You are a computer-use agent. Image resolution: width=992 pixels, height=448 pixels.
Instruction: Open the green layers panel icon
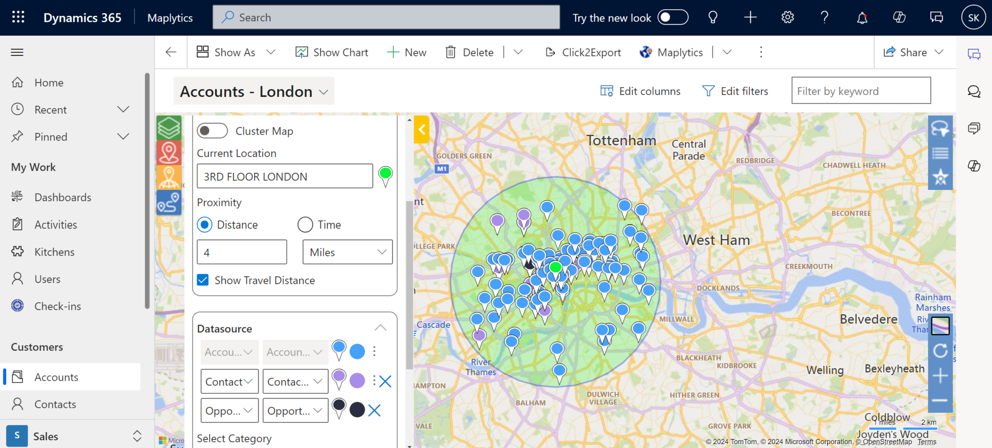point(169,127)
